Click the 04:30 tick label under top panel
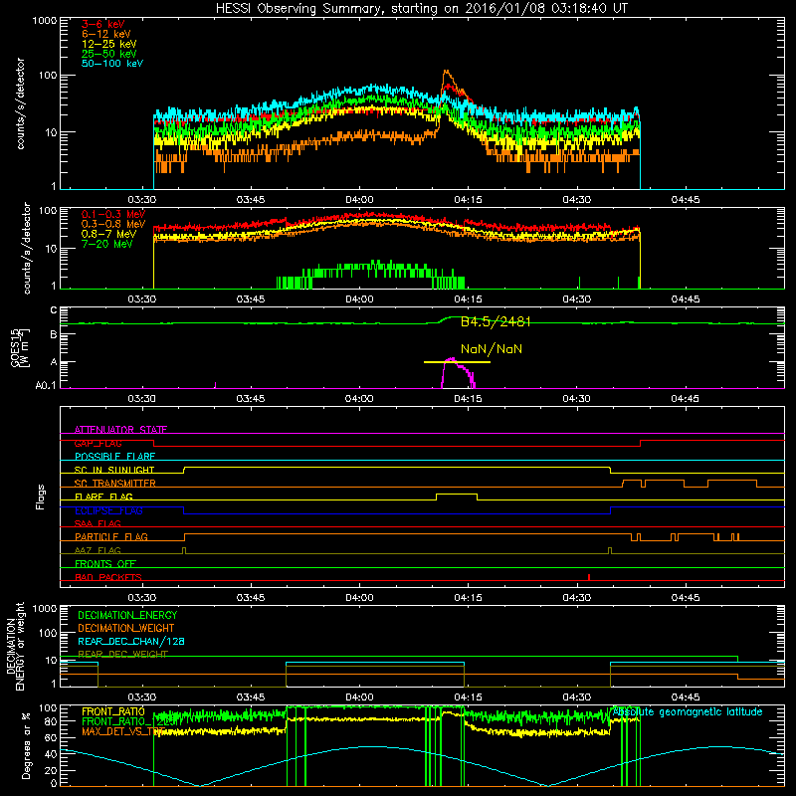 [577, 200]
